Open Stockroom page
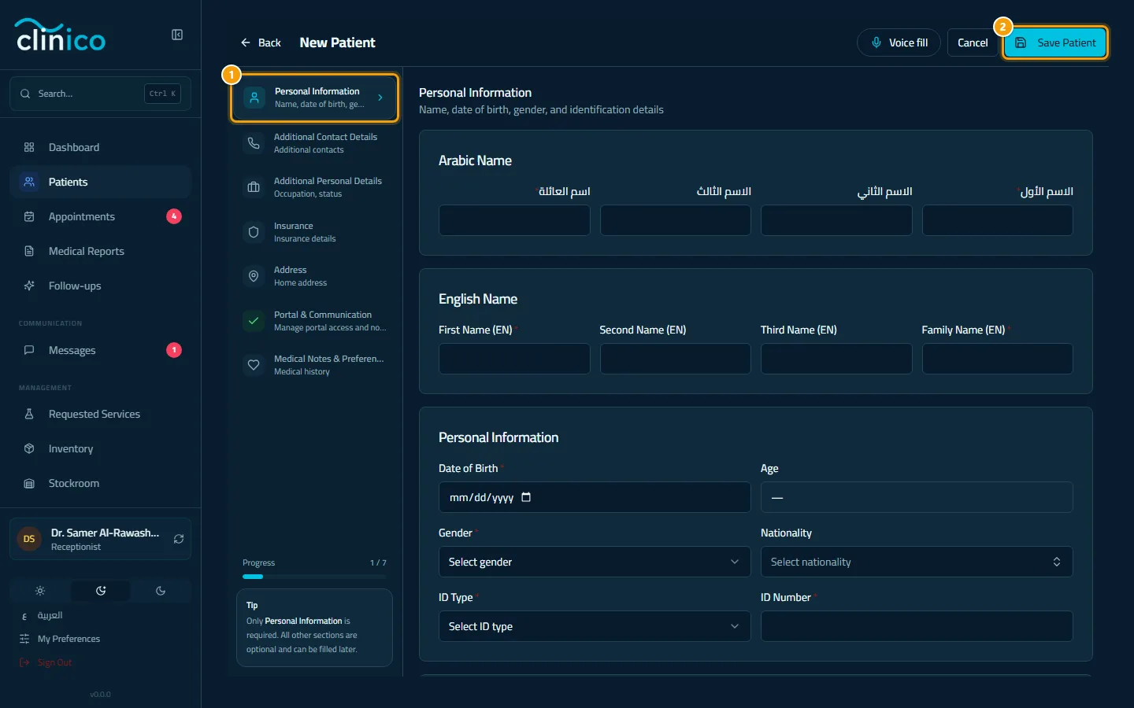Image resolution: width=1134 pixels, height=708 pixels. (100, 483)
